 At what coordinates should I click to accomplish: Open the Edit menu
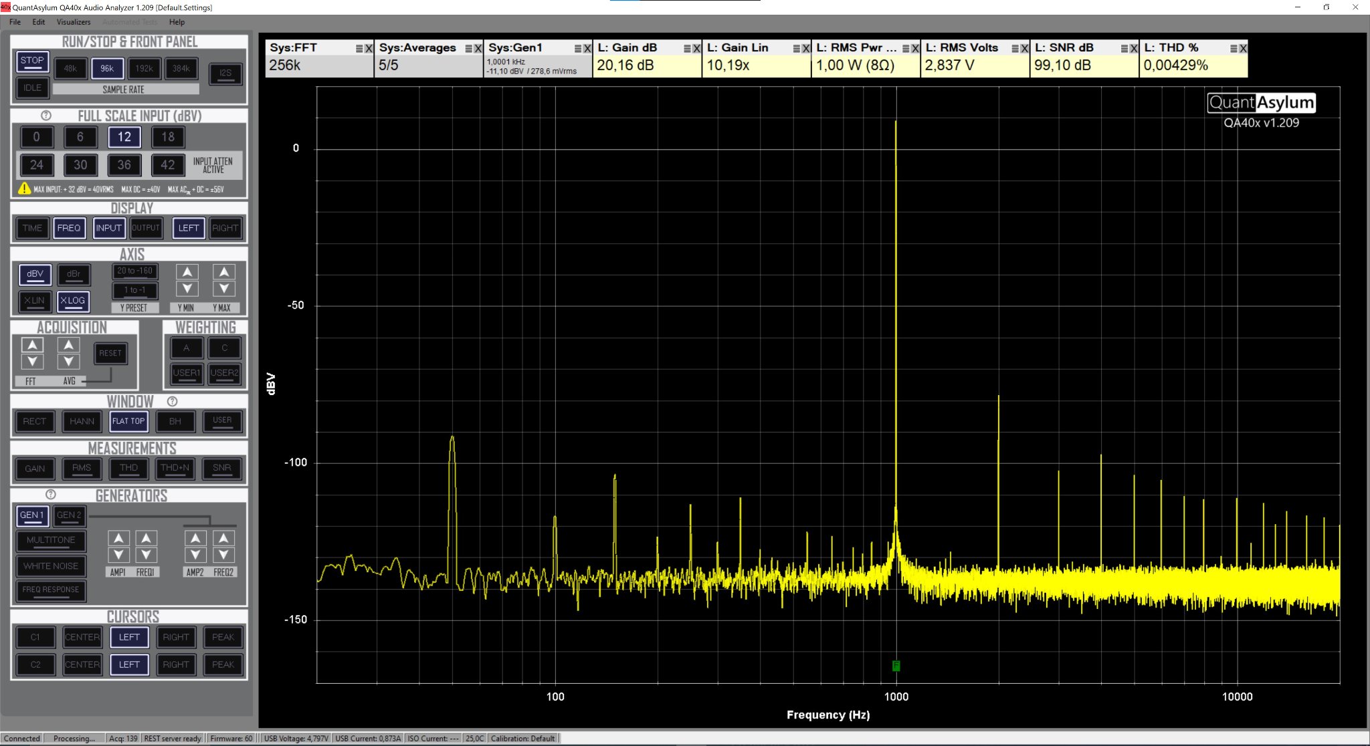click(39, 22)
